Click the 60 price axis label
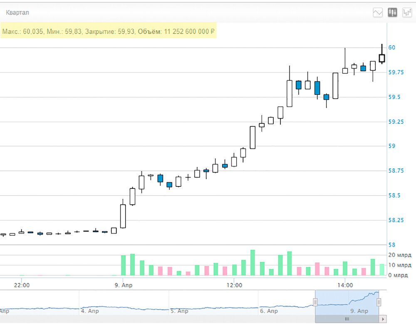The image size is (416, 324). pos(392,47)
